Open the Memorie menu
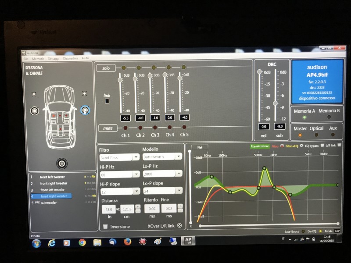 click(38, 59)
